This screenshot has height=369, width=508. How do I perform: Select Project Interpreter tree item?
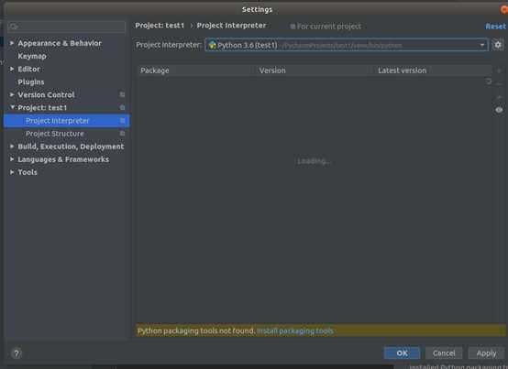(67, 121)
